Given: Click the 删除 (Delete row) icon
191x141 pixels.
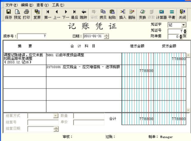Looking at the screenshot, I should 132,14.
